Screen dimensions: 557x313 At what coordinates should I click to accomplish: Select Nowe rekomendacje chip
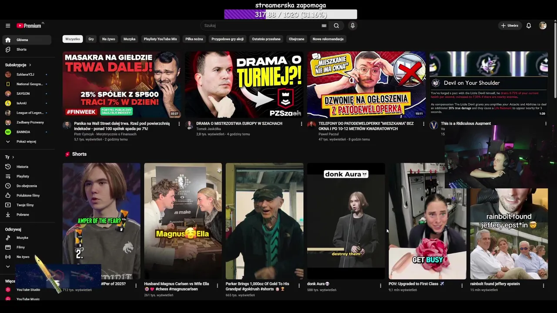(328, 39)
